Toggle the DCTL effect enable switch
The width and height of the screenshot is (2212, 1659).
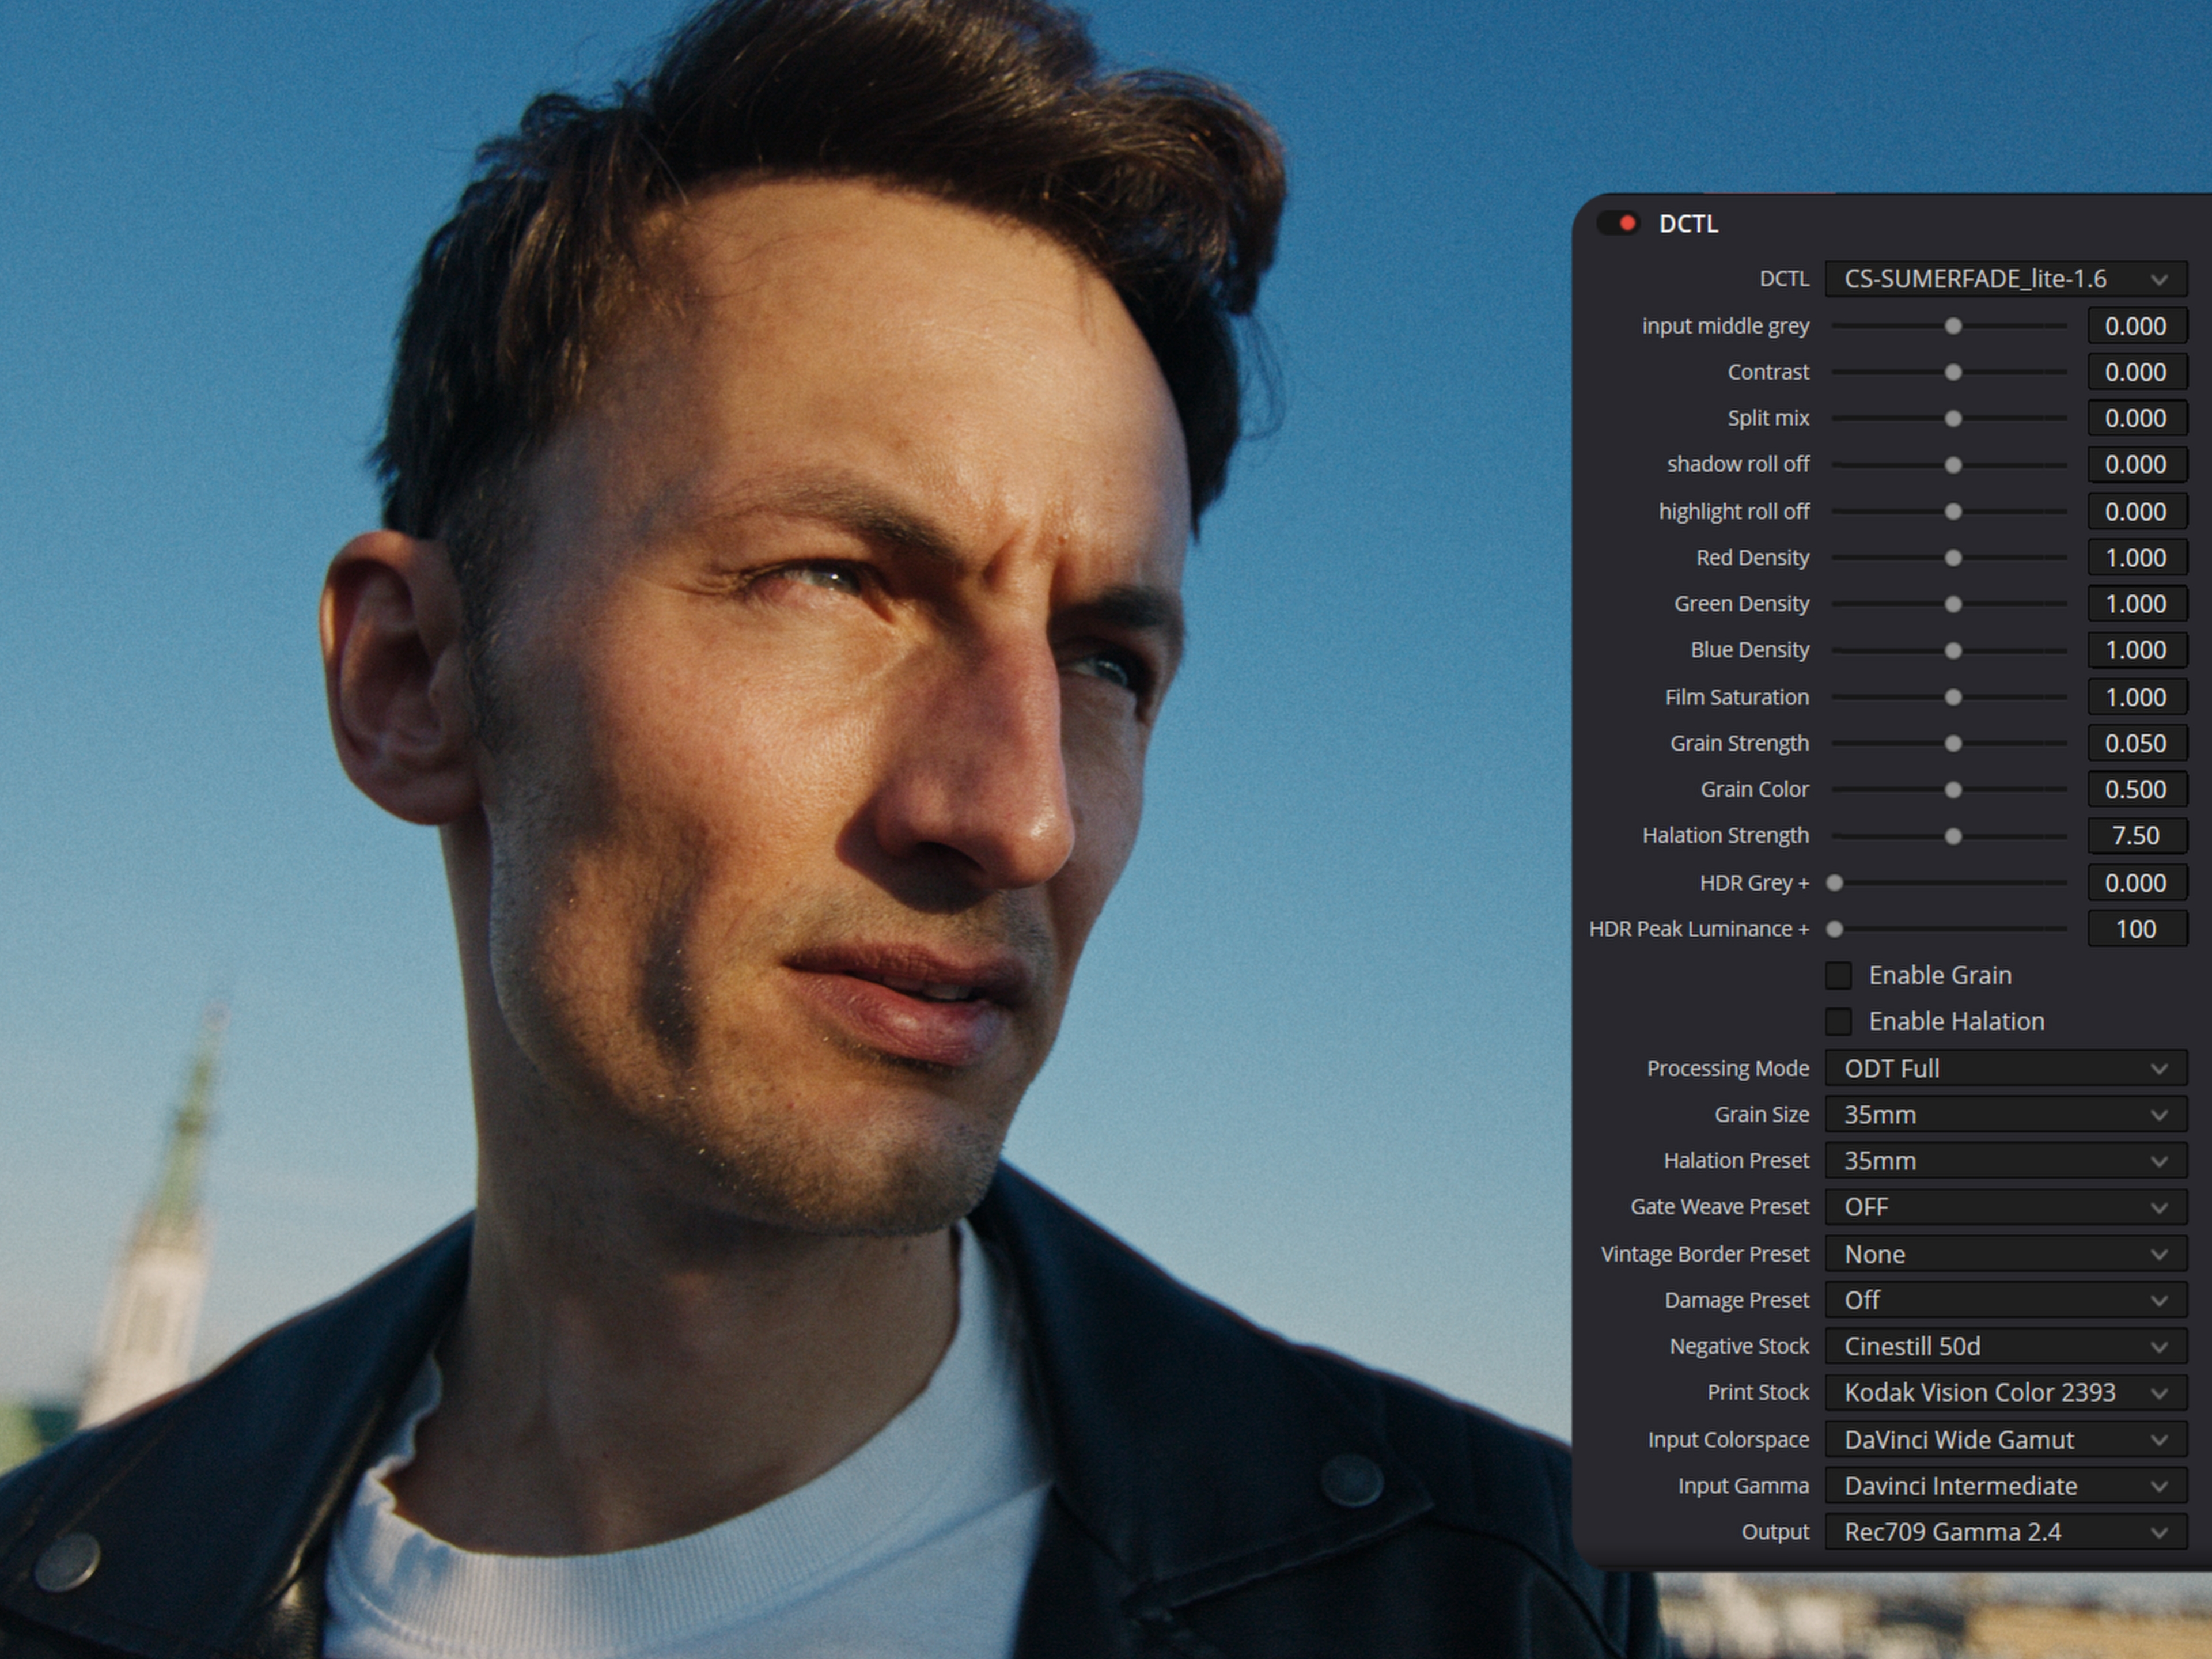click(1617, 224)
